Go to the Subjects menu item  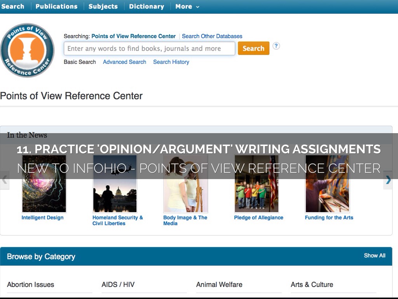103,7
